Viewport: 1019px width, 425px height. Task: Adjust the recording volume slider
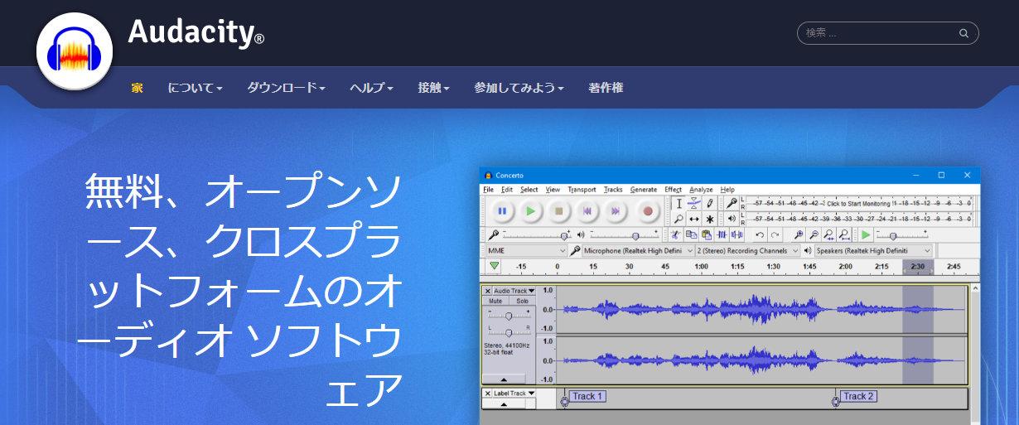(538, 235)
